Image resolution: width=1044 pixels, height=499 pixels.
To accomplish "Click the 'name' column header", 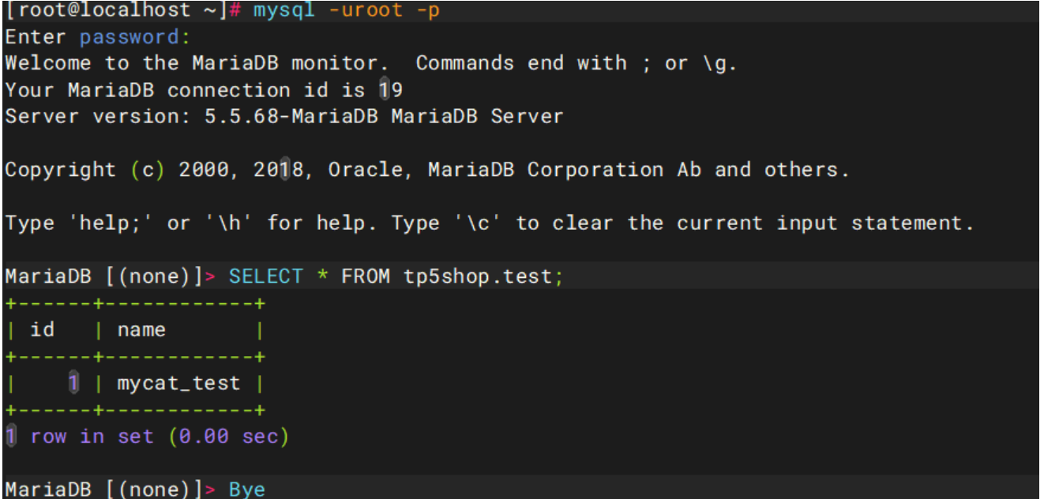I will (142, 329).
